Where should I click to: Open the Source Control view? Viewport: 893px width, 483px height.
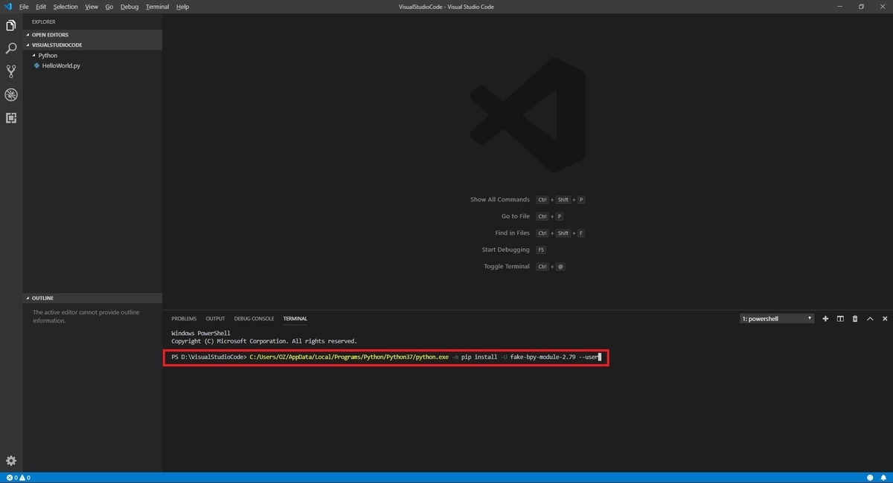tap(11, 71)
